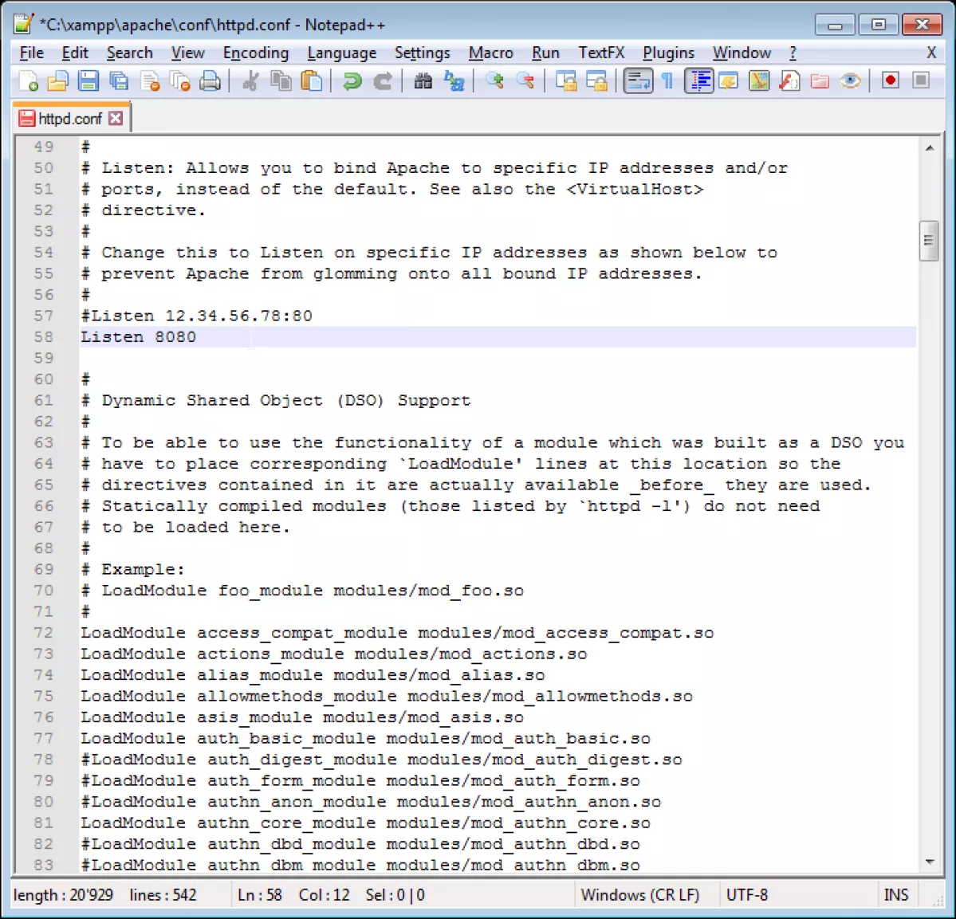Create a new document via toolbar
This screenshot has width=956, height=919.
click(28, 81)
